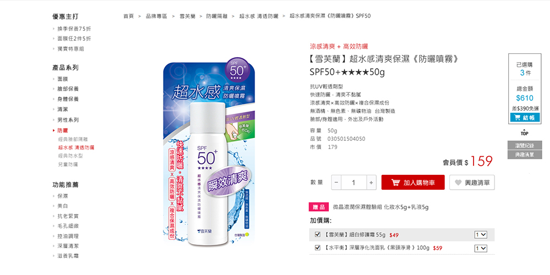Select 超水感 清透防曬 sidebar submenu item

[76, 147]
